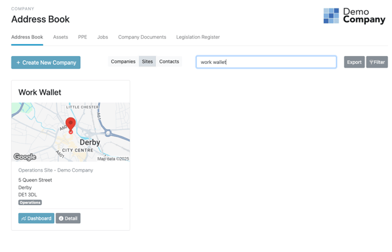
Task: Click the search field containing work wallet
Action: point(266,62)
